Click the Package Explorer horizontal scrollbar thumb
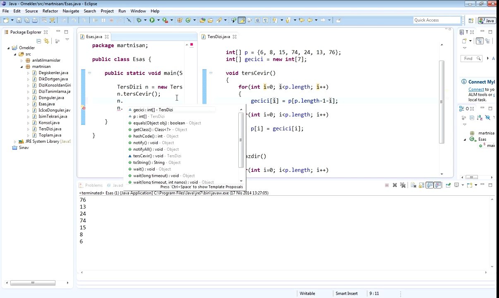The width and height of the screenshot is (499, 298). 33,283
